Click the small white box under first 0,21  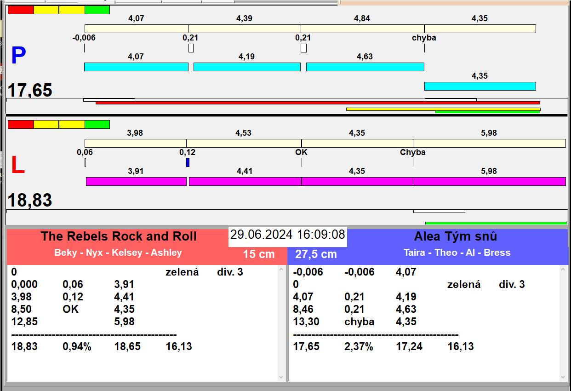point(191,48)
